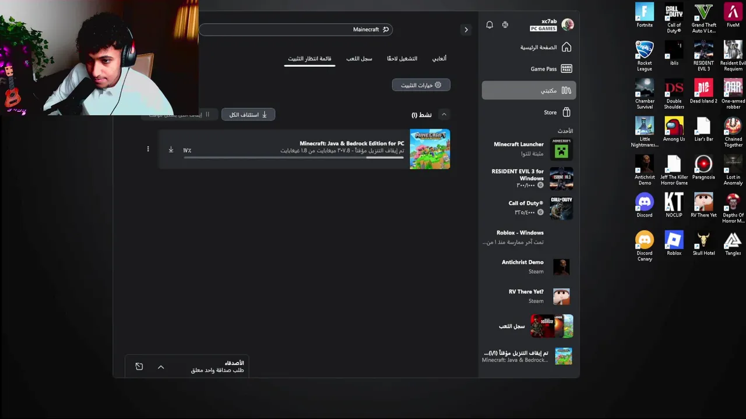Open Roblox - Windows sidebar entry

[x=529, y=237]
